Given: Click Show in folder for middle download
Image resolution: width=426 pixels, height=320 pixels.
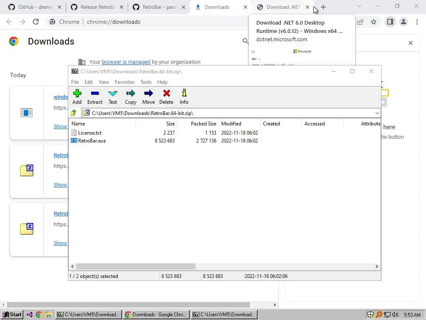Looking at the screenshot, I should click(60, 185).
